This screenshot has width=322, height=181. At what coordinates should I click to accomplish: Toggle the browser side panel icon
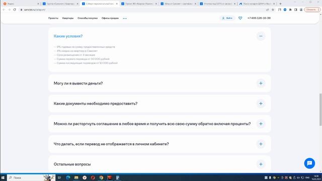pos(295,10)
